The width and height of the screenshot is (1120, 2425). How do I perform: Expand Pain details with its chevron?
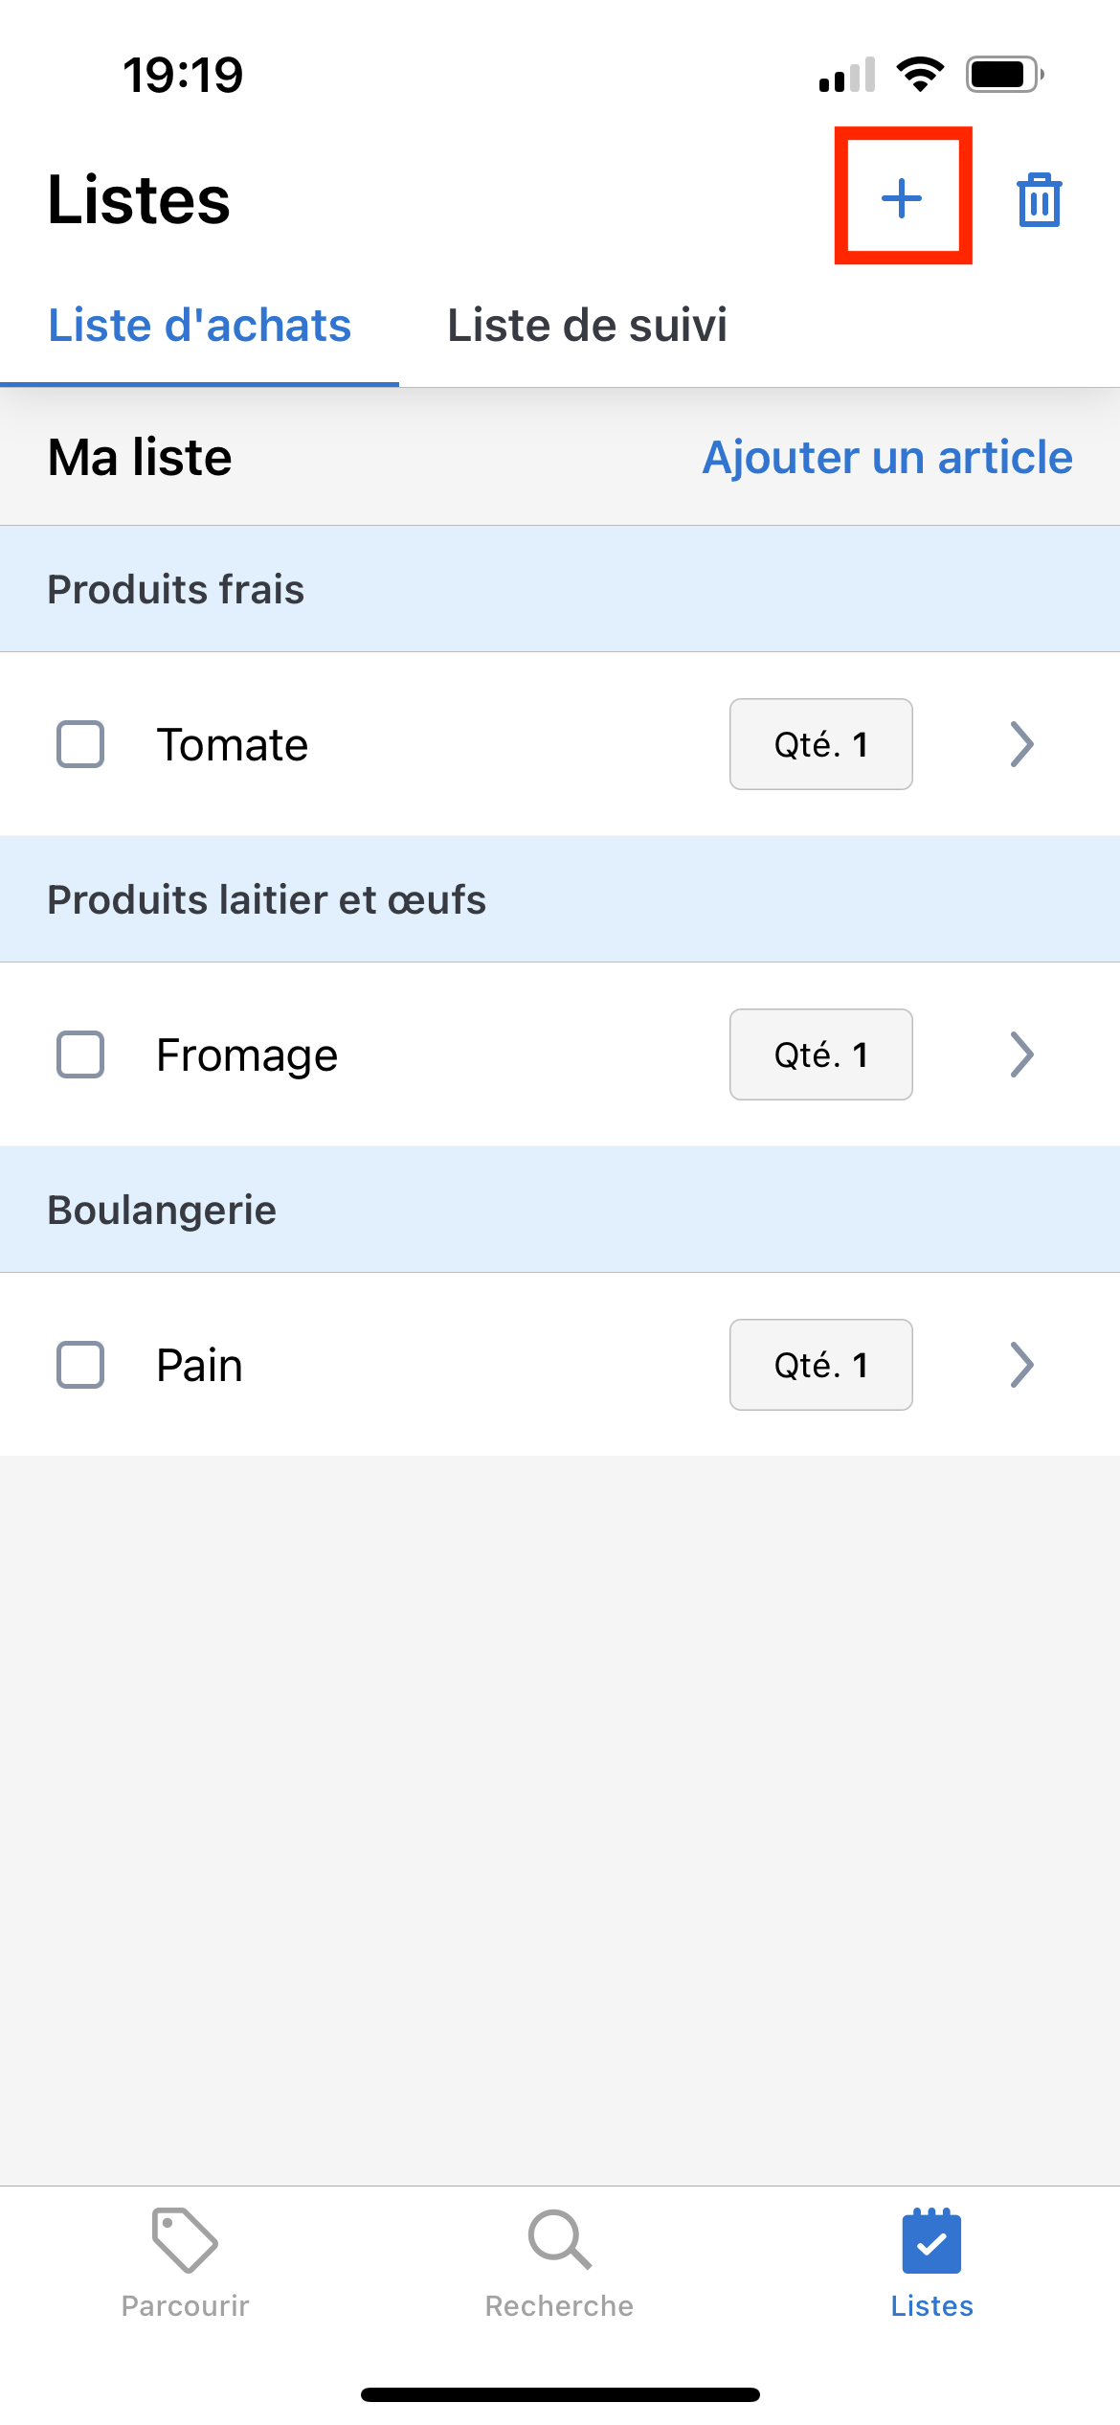pyautogui.click(x=1021, y=1365)
